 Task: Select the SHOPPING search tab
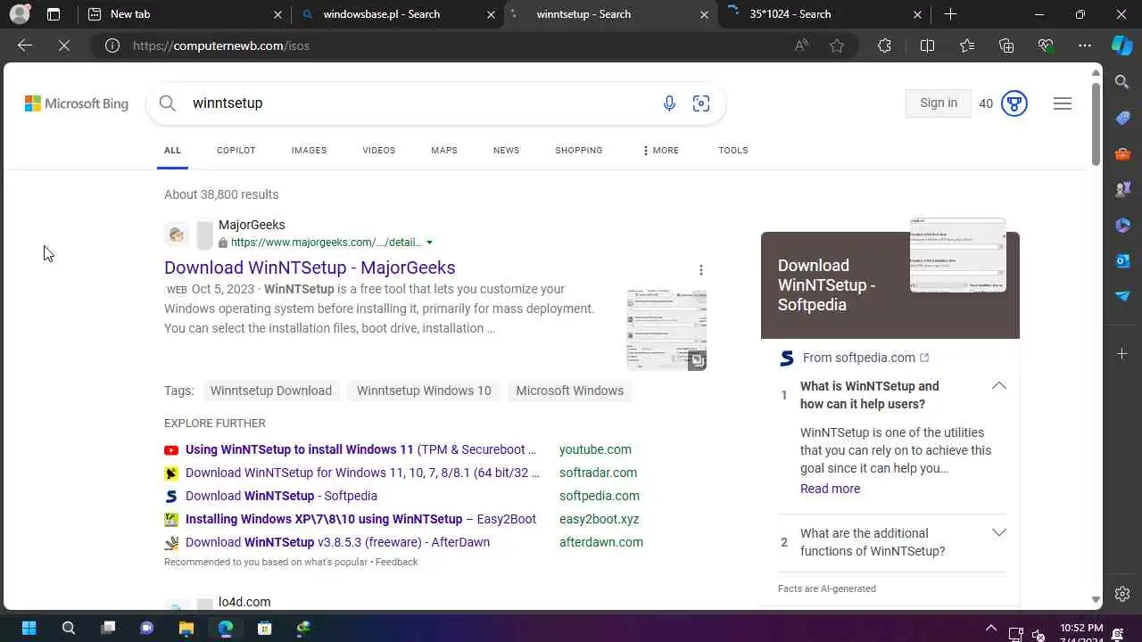pos(579,151)
